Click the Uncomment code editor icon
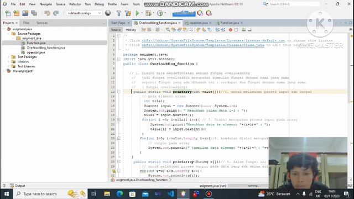This screenshot has width=354, height=199. (x=249, y=30)
